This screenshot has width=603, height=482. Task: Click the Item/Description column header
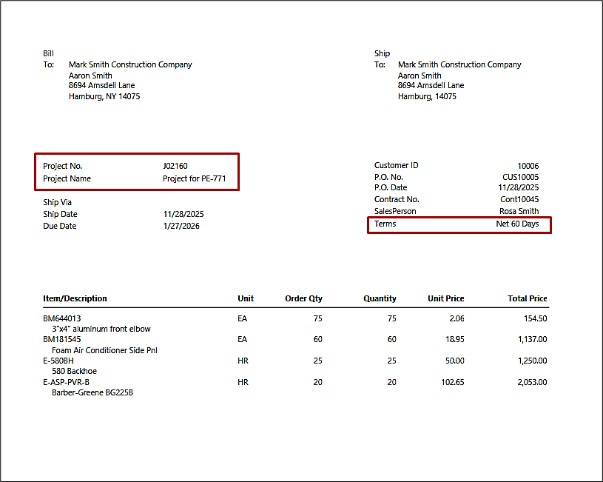coord(75,298)
